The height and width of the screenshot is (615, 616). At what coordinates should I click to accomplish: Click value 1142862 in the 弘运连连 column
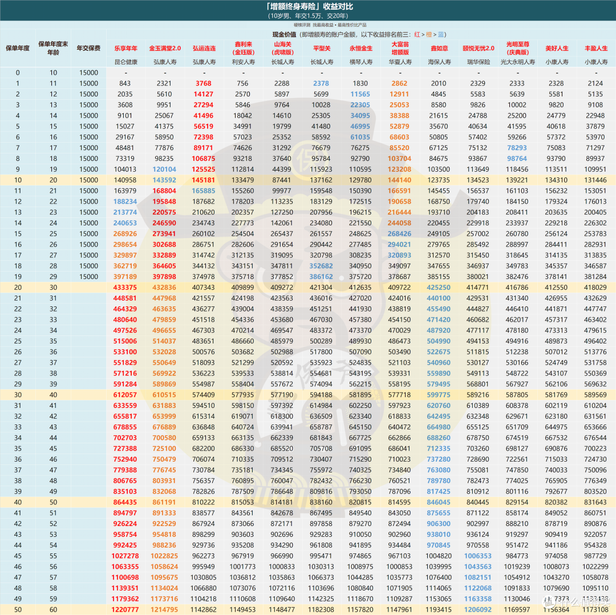[204, 610]
